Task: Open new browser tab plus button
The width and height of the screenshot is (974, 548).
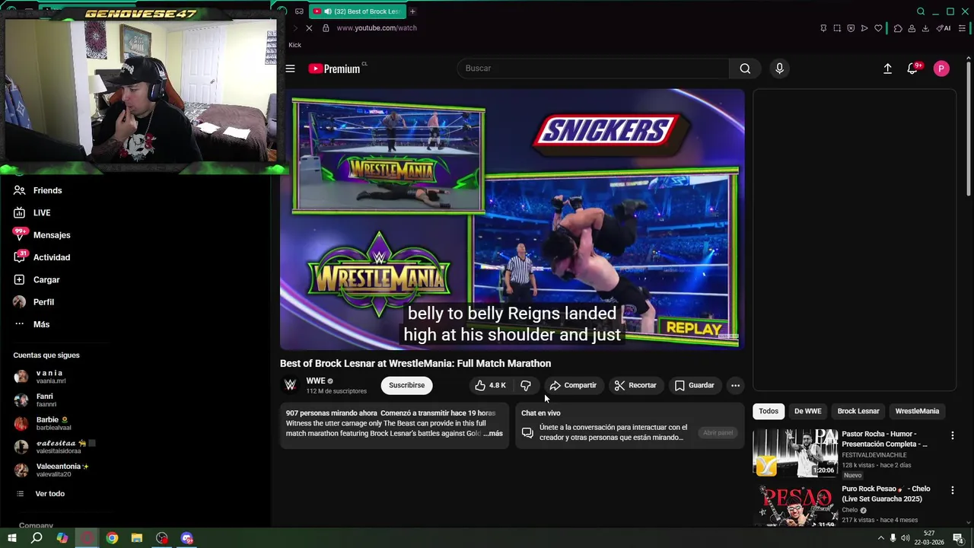Action: click(412, 11)
